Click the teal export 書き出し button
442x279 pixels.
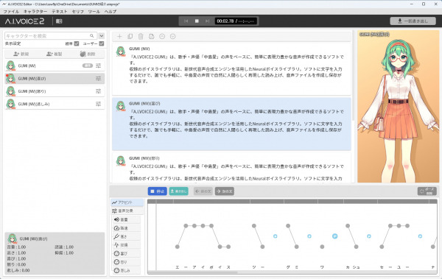pyautogui.click(x=179, y=191)
